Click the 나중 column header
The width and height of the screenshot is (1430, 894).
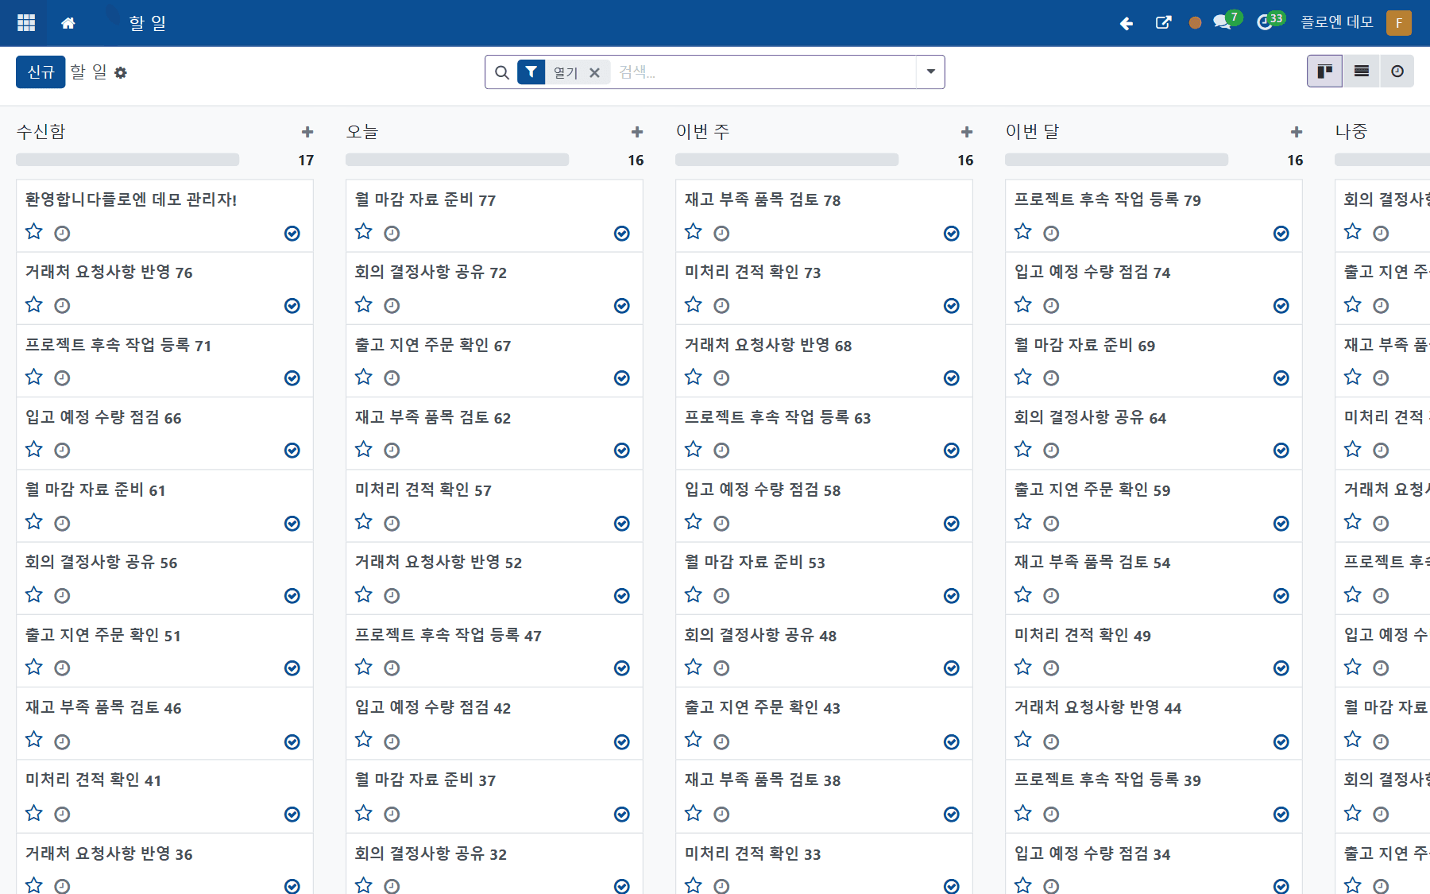[x=1351, y=132]
